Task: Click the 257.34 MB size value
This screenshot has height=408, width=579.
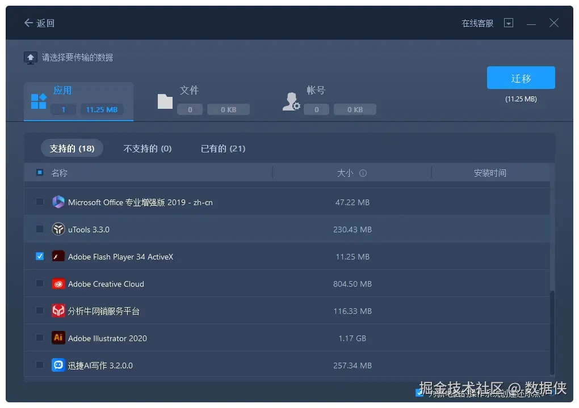Action: [x=353, y=365]
